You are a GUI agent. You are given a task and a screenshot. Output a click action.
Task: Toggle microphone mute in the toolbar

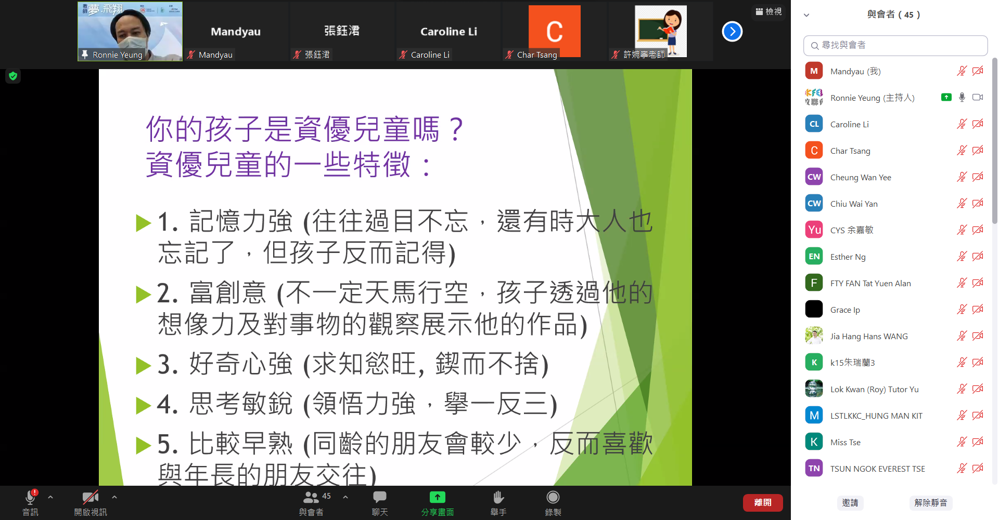30,497
